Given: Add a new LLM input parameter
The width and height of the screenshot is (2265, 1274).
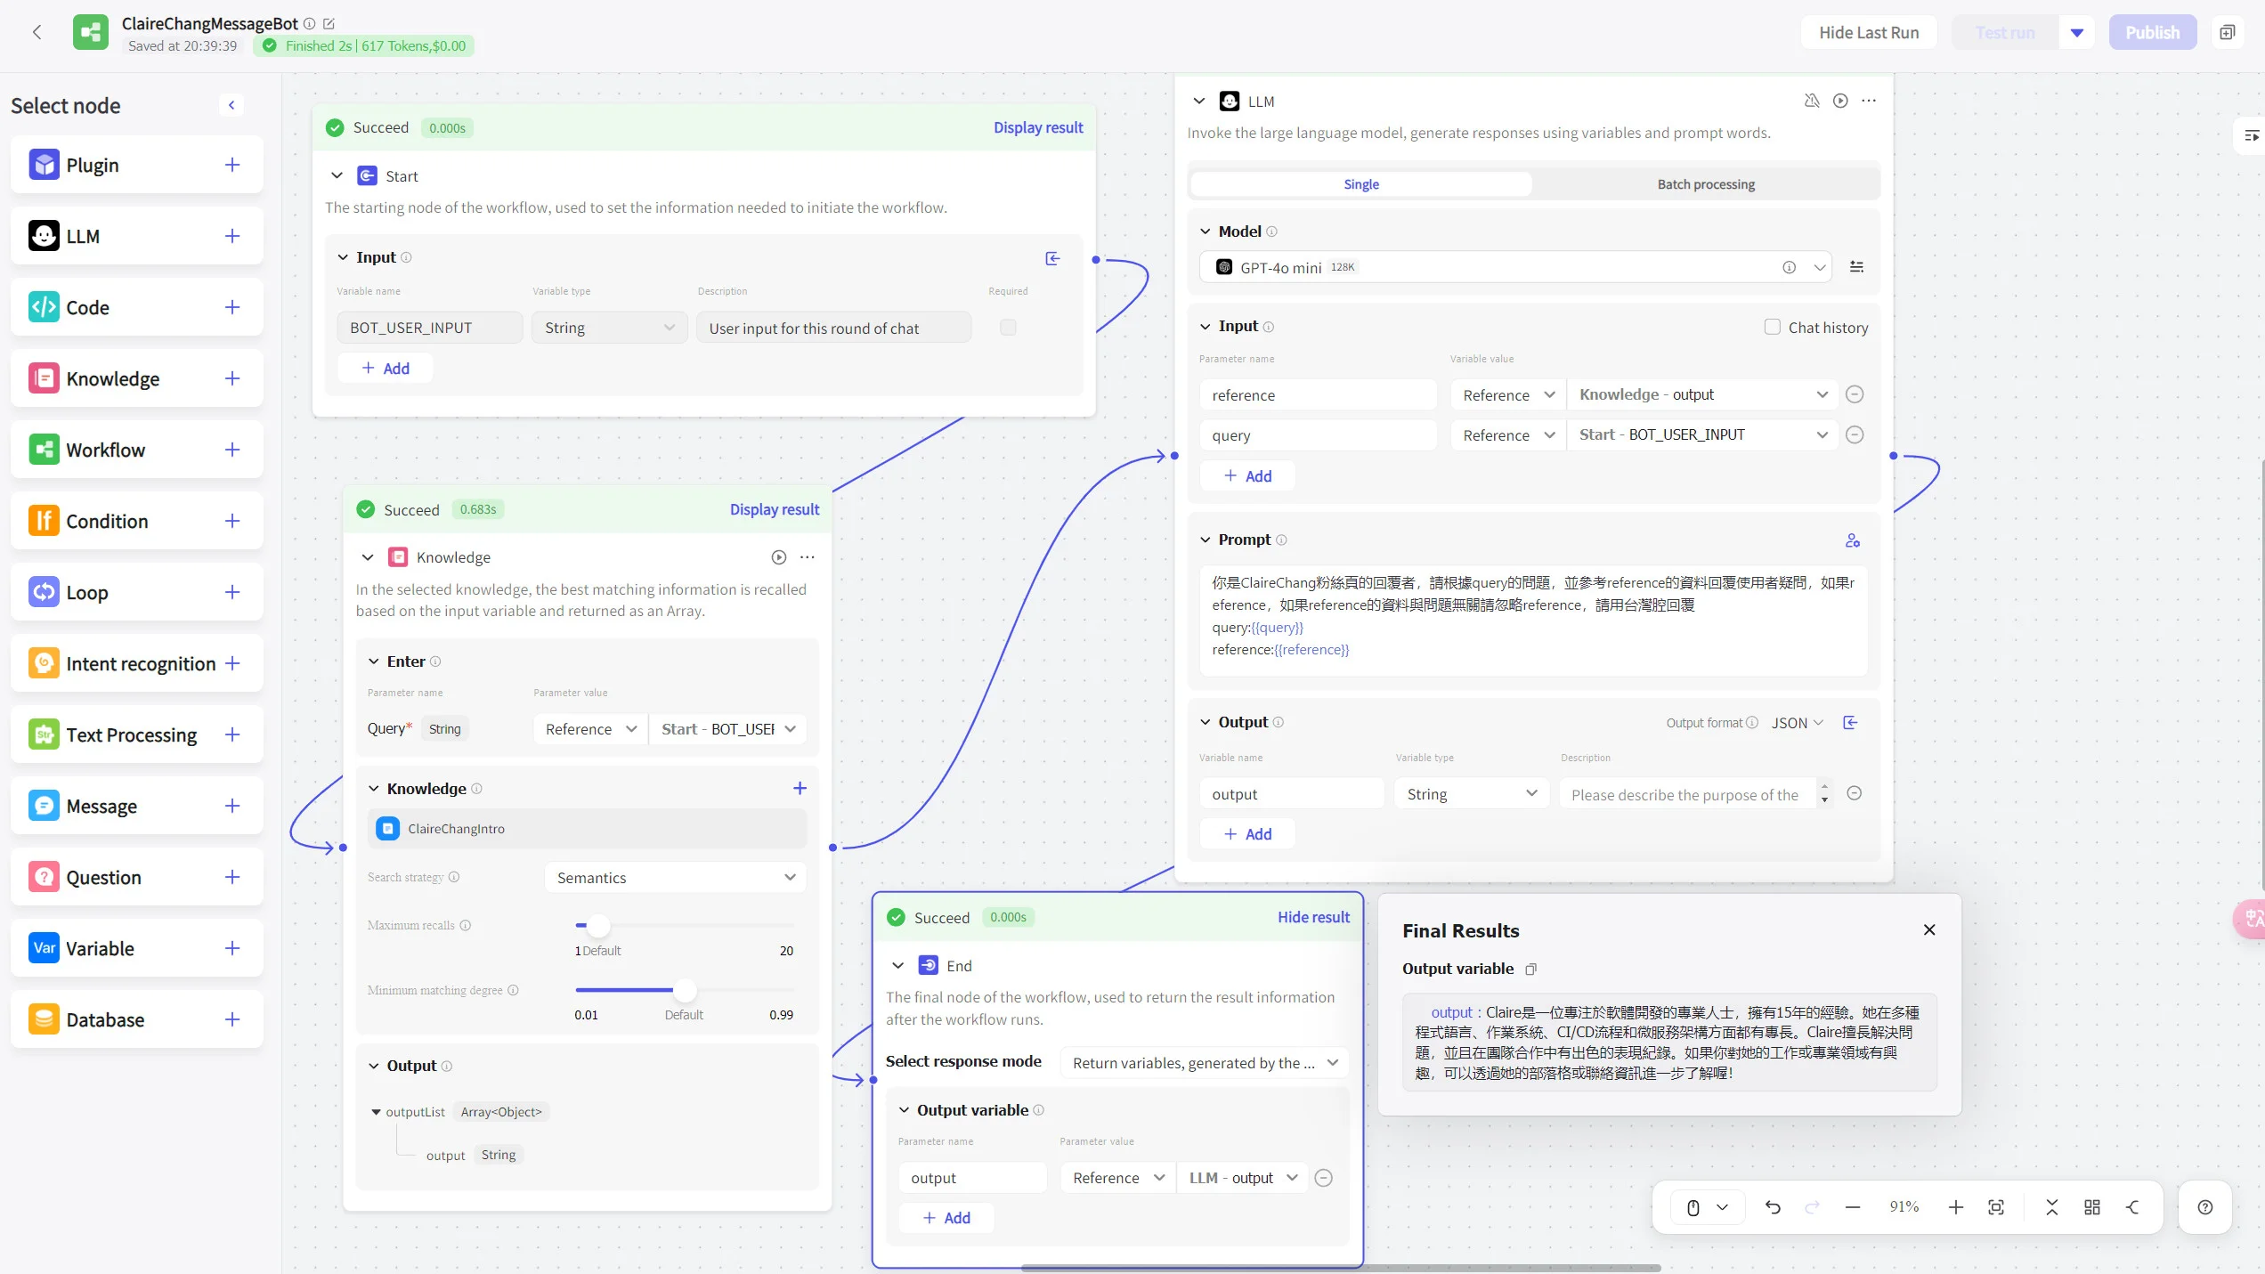Looking at the screenshot, I should 1247,476.
